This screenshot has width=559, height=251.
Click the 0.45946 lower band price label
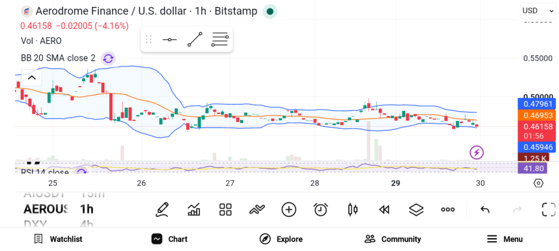pos(537,147)
